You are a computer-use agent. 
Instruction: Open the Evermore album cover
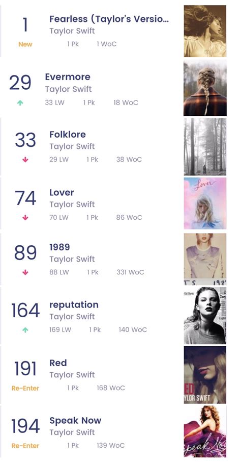click(205, 88)
